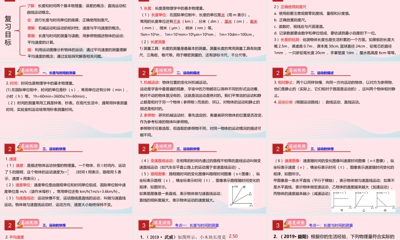
Task: Click the red 会 label in the objectives
Action: click(x=29, y=20)
